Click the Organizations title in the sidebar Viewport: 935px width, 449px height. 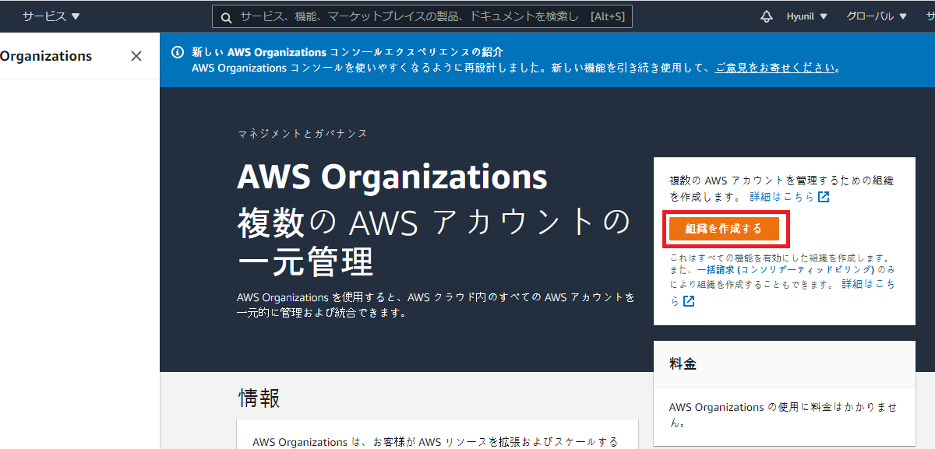(x=46, y=56)
